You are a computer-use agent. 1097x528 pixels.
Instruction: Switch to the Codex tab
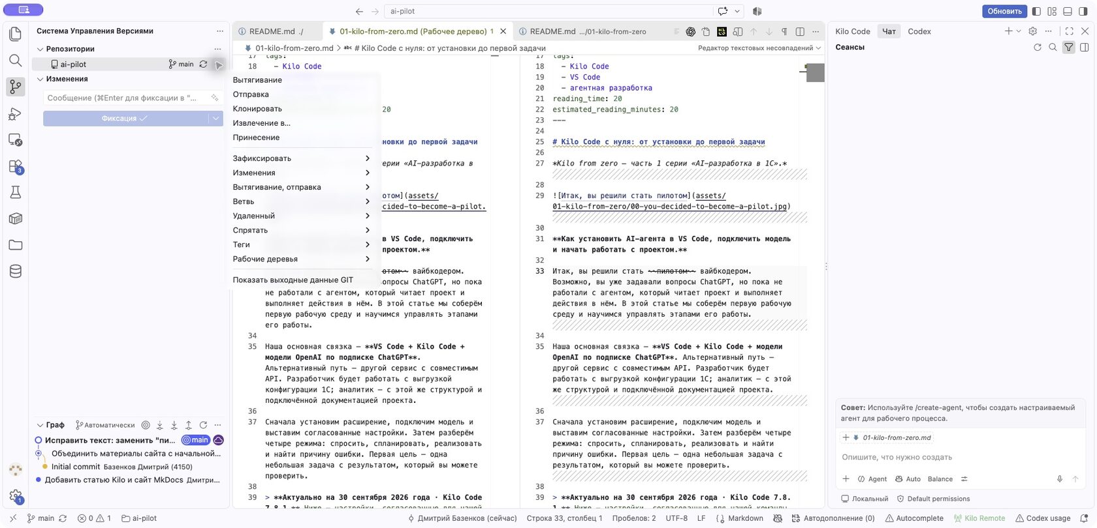(919, 31)
